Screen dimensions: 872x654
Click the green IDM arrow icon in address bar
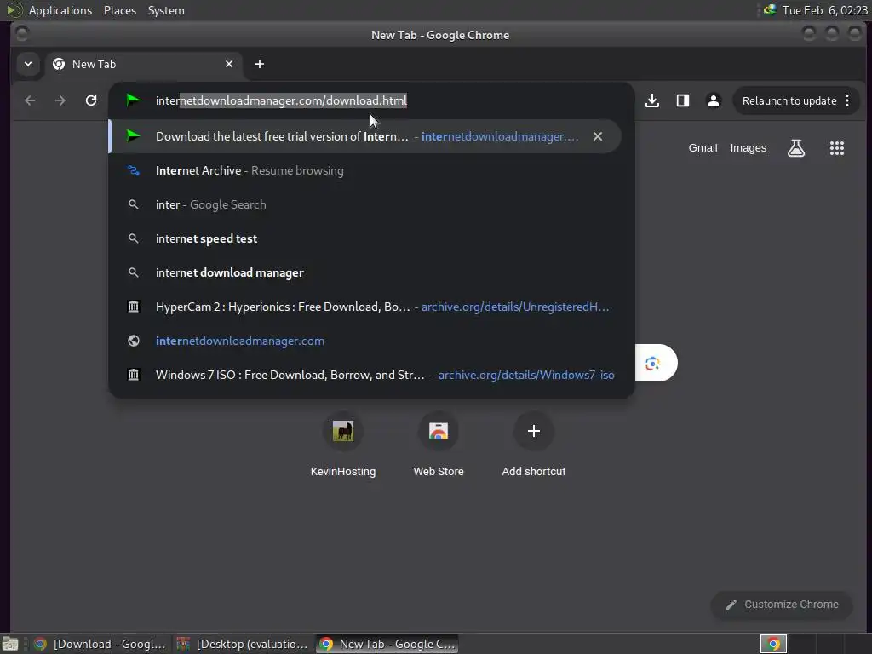[x=133, y=100]
